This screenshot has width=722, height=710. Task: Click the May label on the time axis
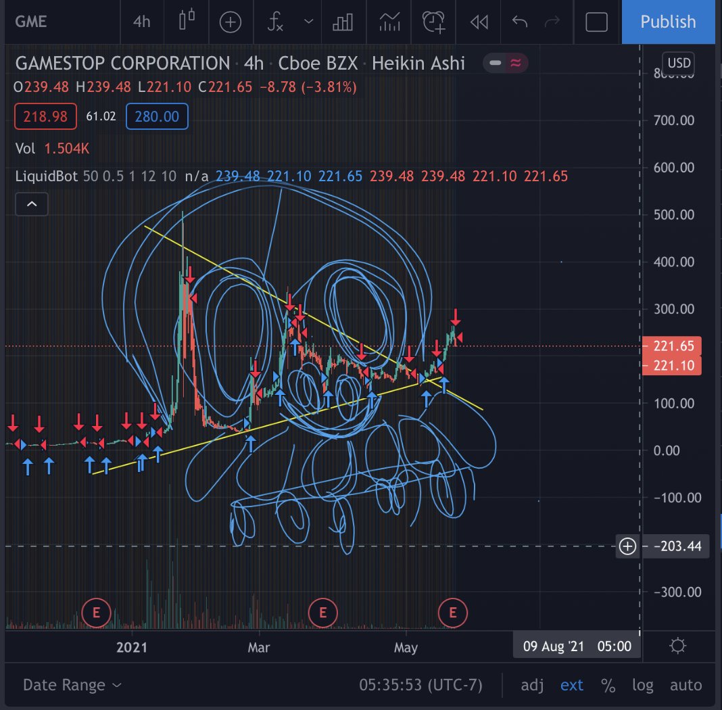click(406, 647)
